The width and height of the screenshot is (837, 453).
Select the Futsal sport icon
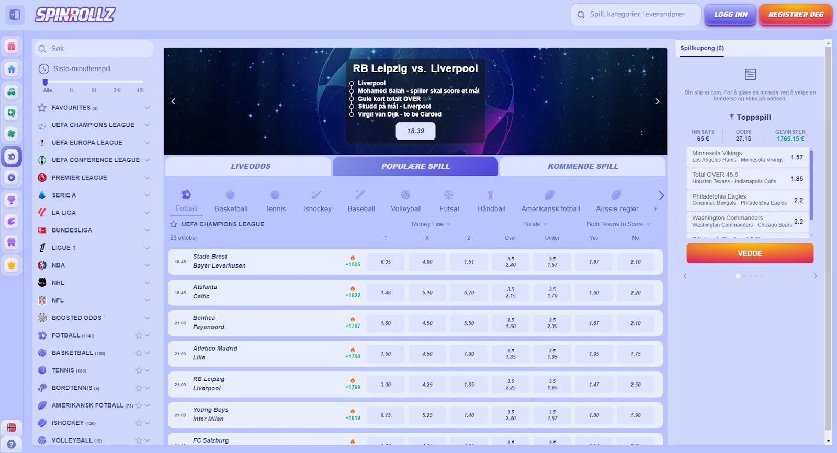click(x=449, y=195)
